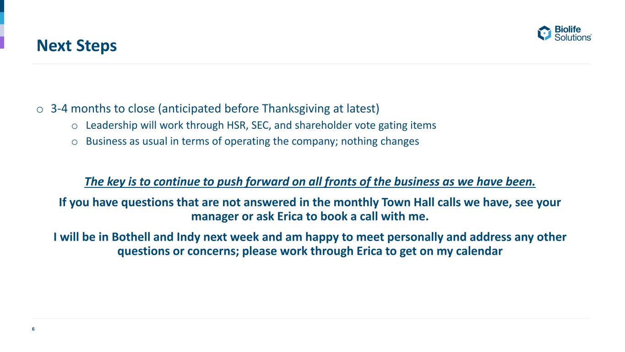625x352 pixels.
Task: Click the bullet before "Business as usual"
Action: click(75, 142)
